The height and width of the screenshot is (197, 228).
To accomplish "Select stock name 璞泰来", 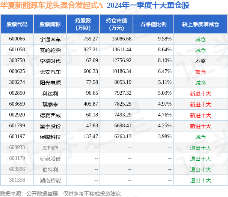I will [x=50, y=104].
